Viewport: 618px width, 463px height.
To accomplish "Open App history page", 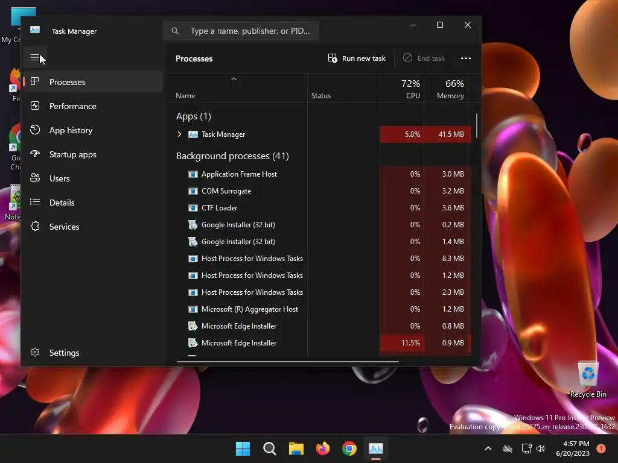I will pyautogui.click(x=93, y=130).
